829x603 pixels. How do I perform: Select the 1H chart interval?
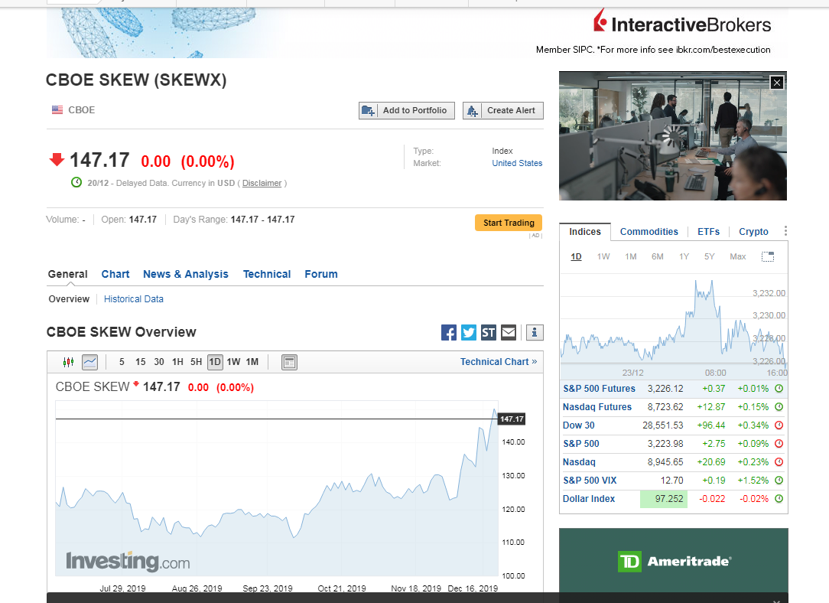pos(177,362)
